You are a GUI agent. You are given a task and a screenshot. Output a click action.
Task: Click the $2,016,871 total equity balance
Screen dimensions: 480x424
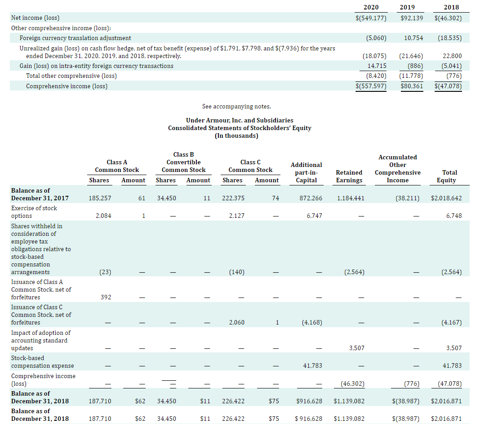pos(449,401)
